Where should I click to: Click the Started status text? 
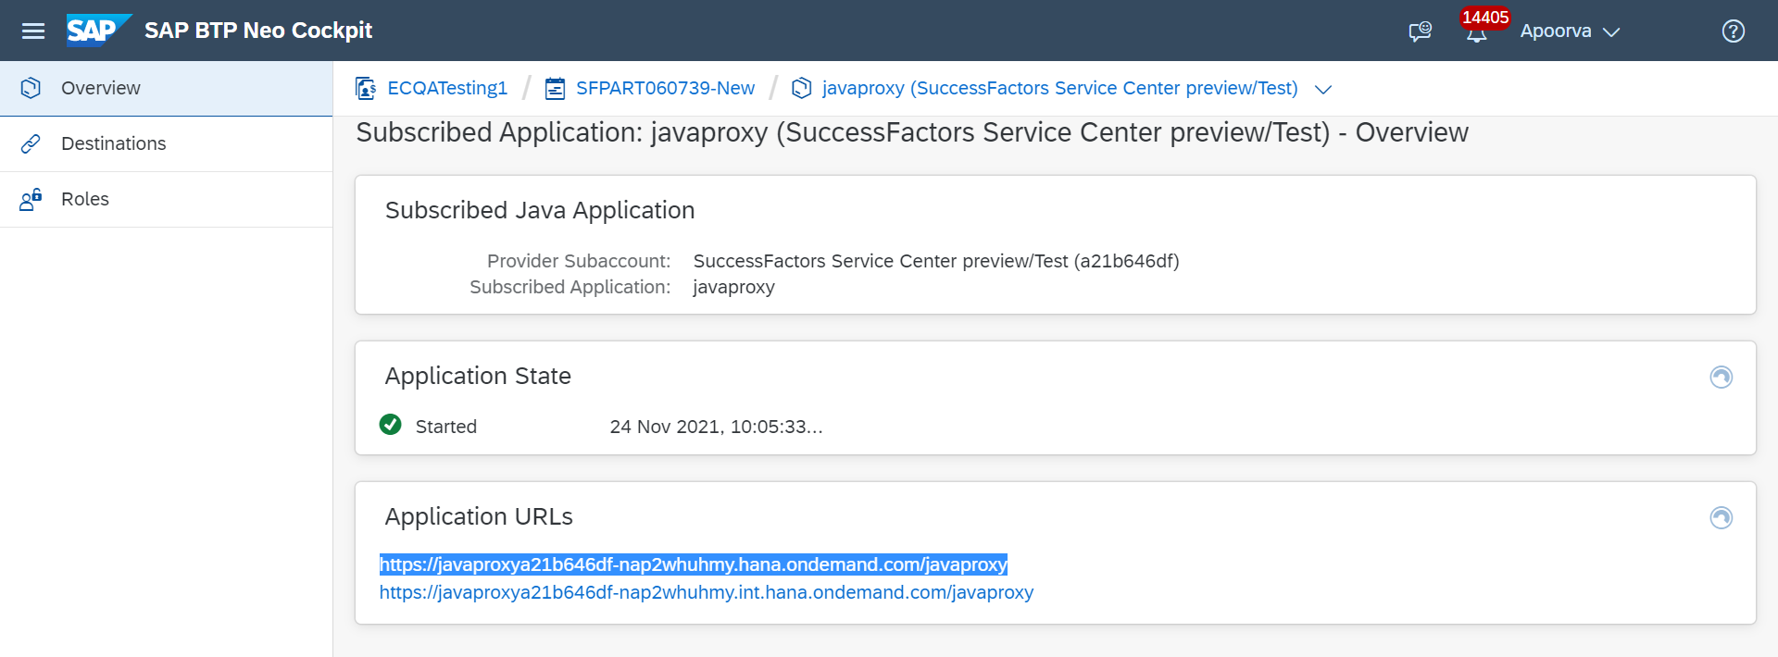446,427
